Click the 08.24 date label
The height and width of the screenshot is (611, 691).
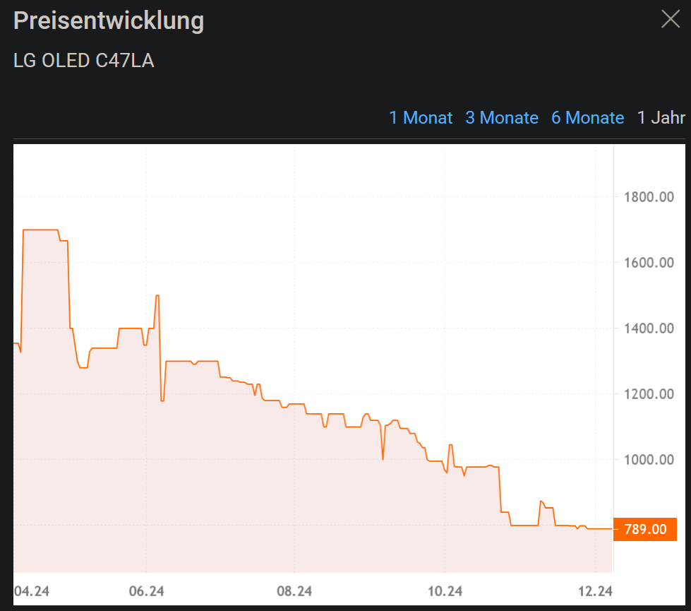click(294, 591)
